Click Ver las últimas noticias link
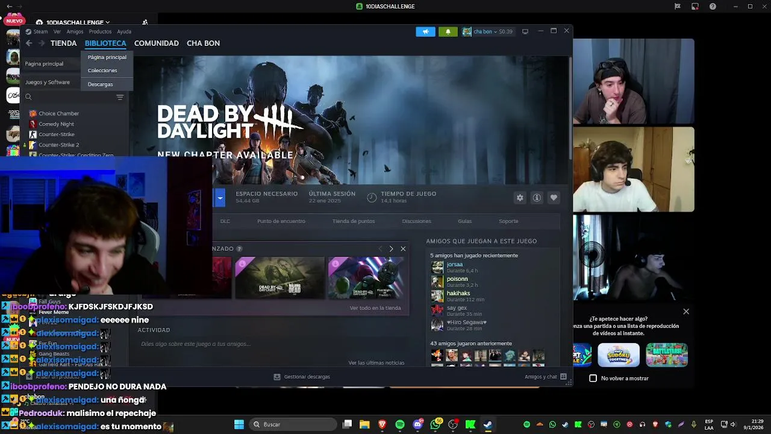Screen dimensions: 771x434 pos(376,363)
